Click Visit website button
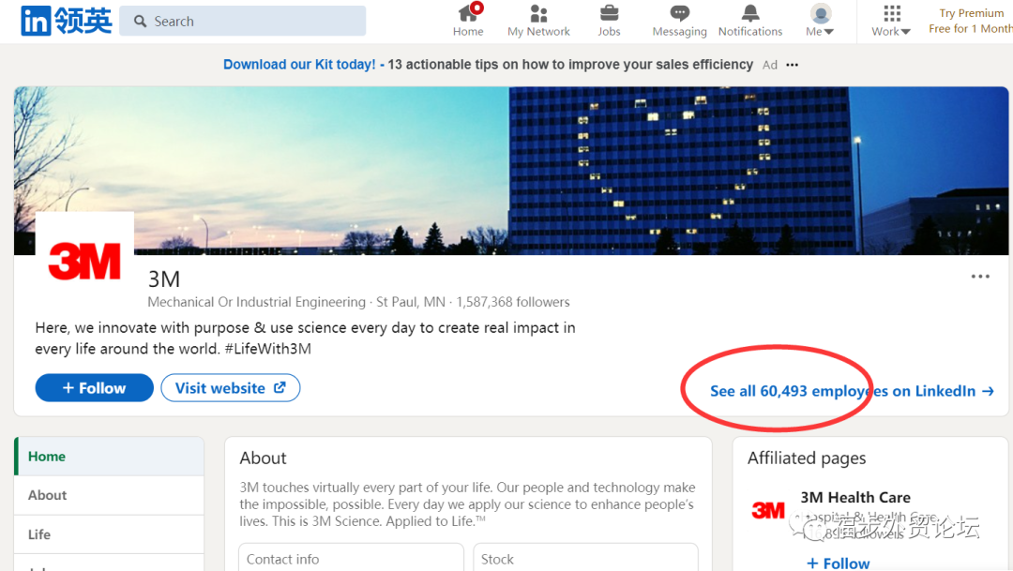The image size is (1013, 571). pyautogui.click(x=230, y=387)
